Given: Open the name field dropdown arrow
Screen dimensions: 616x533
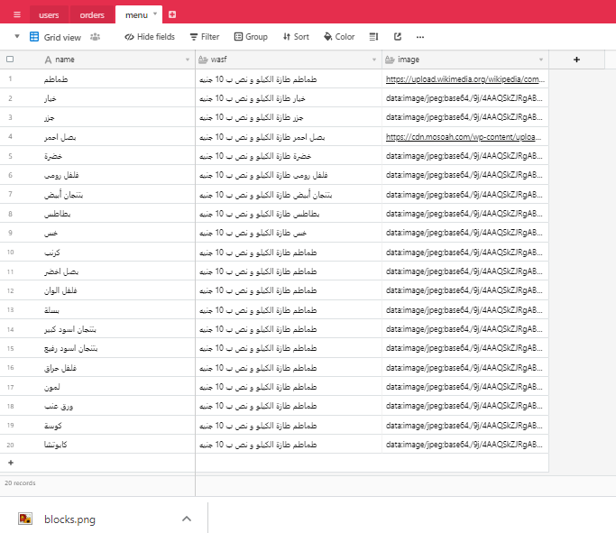Looking at the screenshot, I should coord(188,60).
